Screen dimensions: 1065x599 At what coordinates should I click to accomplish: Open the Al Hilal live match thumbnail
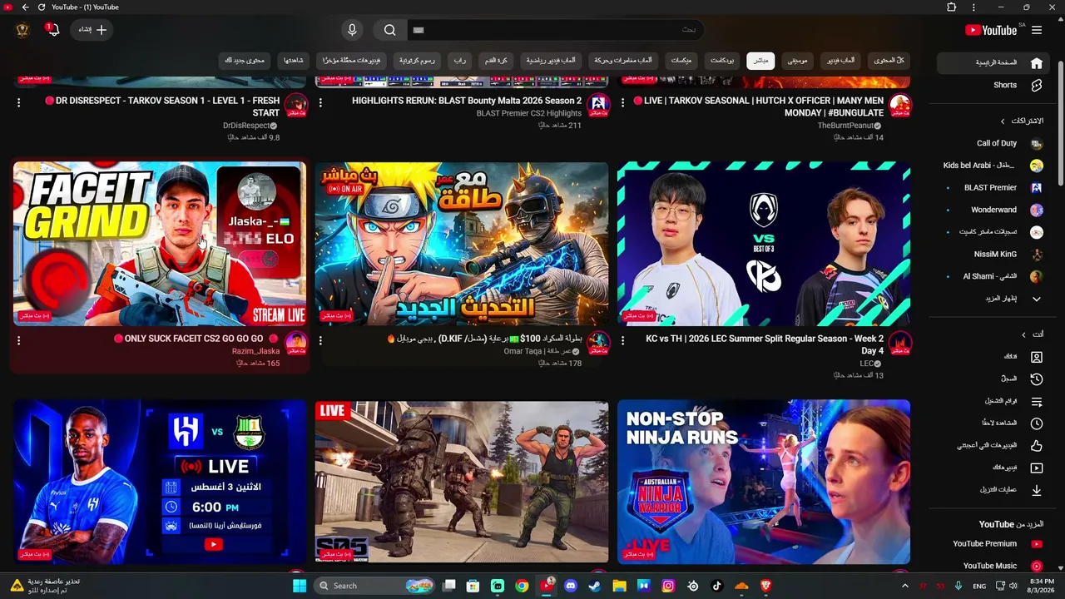160,482
